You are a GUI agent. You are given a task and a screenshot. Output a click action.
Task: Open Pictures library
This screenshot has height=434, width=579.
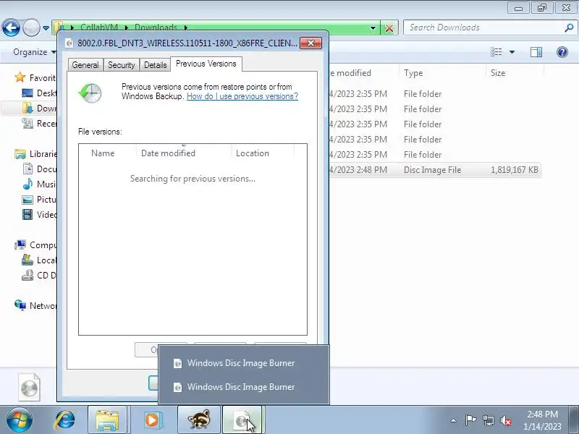click(39, 200)
